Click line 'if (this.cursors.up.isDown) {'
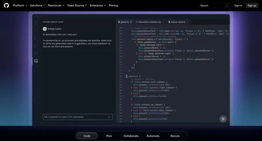Image resolution: width=262 pixels, height=141 pixels. point(148,105)
